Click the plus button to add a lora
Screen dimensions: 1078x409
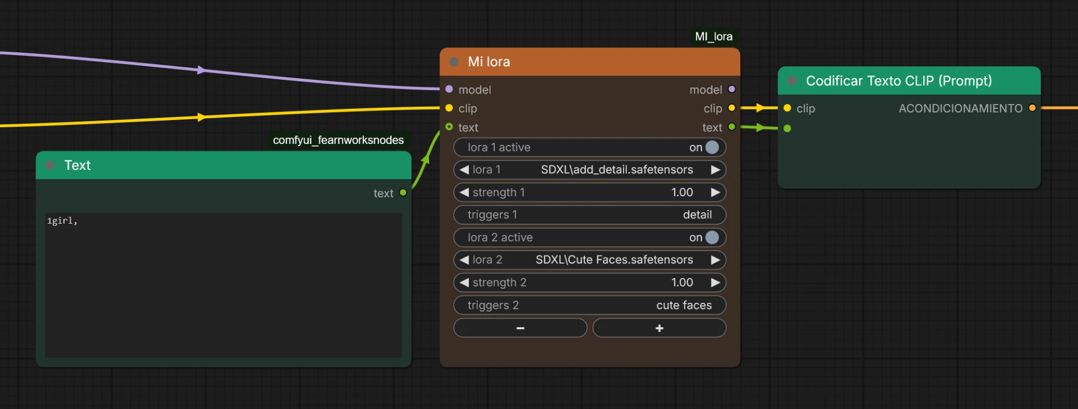point(659,328)
